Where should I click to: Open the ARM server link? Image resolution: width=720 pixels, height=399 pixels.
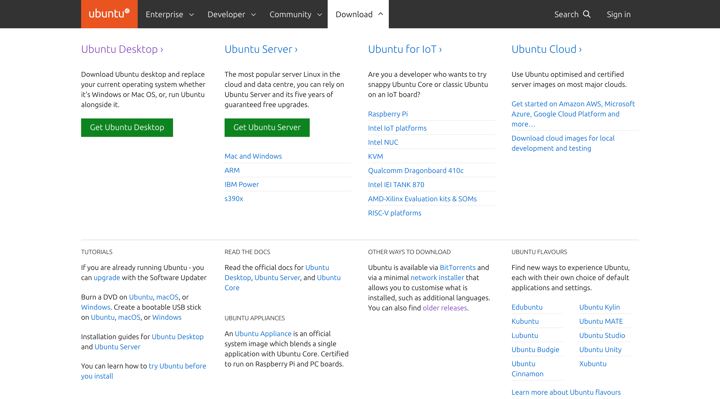232,170
